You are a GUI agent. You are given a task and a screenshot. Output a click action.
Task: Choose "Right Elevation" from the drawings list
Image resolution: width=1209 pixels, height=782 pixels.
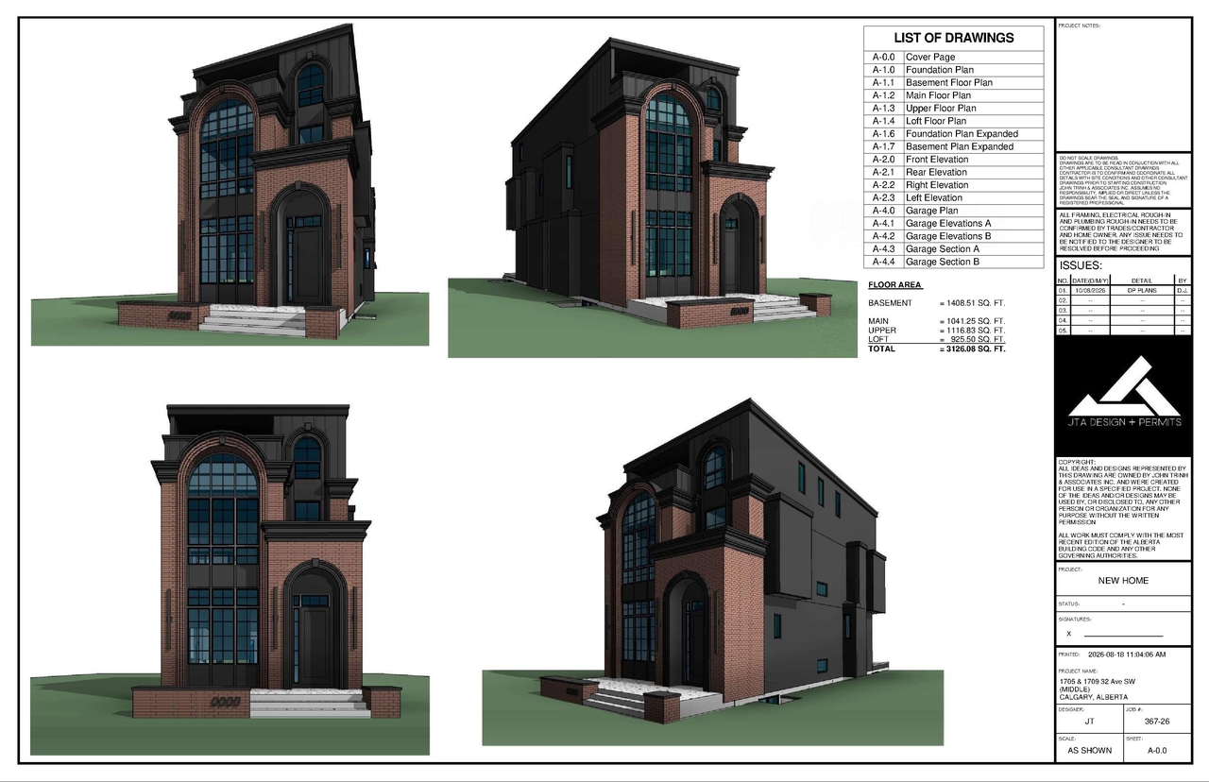(937, 185)
